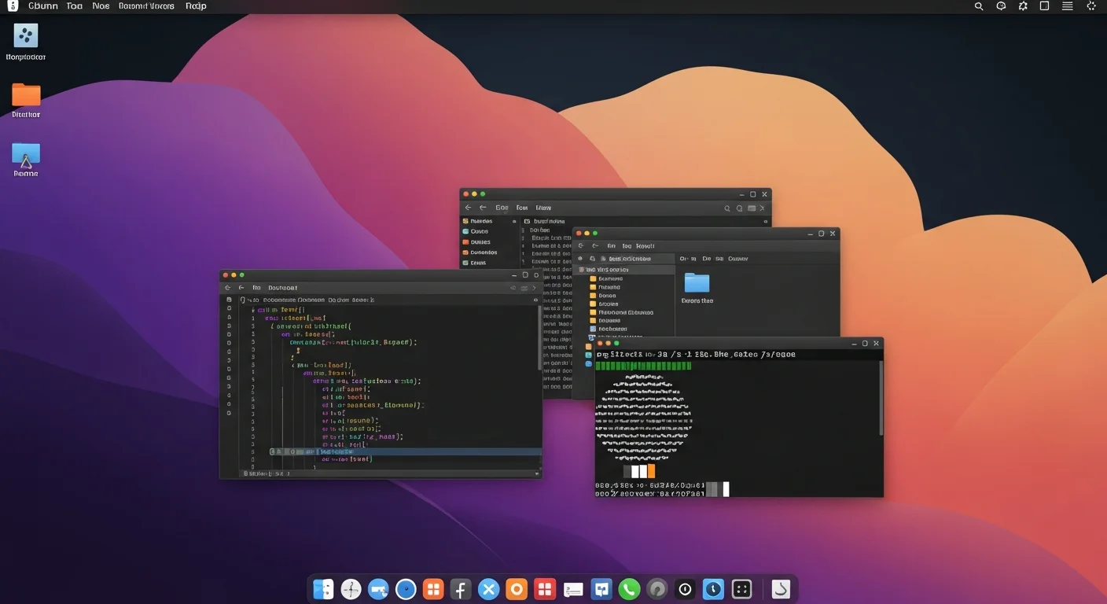
Task: Open the settings gear in the menu bar
Action: (x=1022, y=6)
